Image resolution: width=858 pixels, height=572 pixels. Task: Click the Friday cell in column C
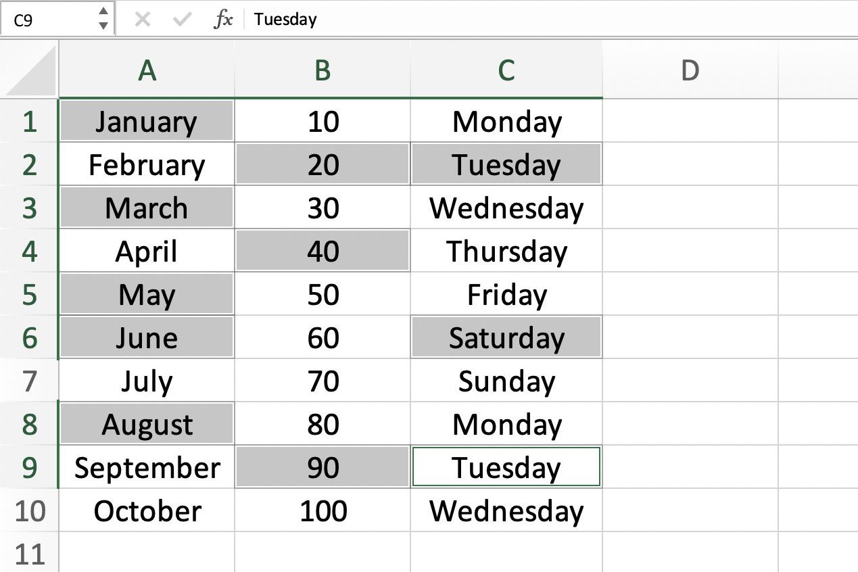[x=506, y=294]
